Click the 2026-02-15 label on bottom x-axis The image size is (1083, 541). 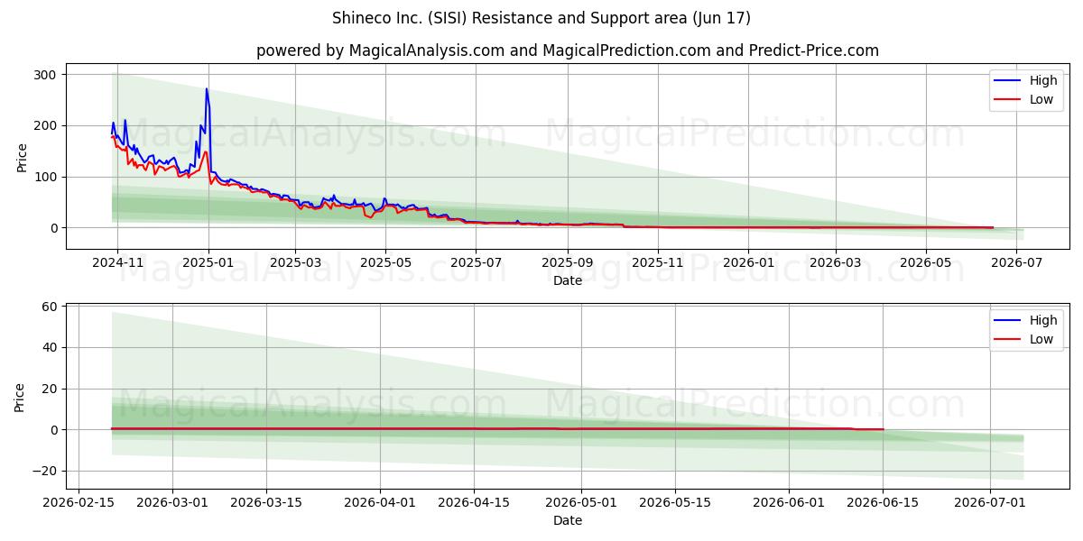[80, 503]
